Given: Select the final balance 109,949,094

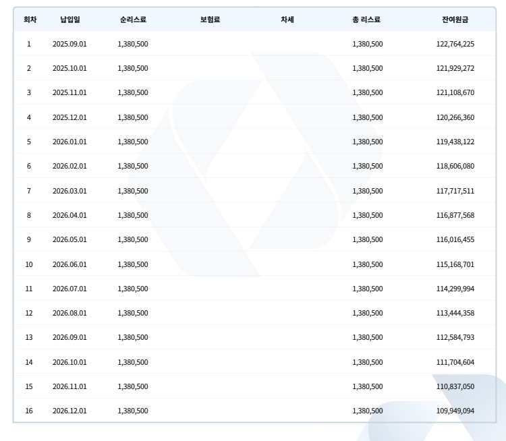Looking at the screenshot, I should pyautogui.click(x=455, y=411).
